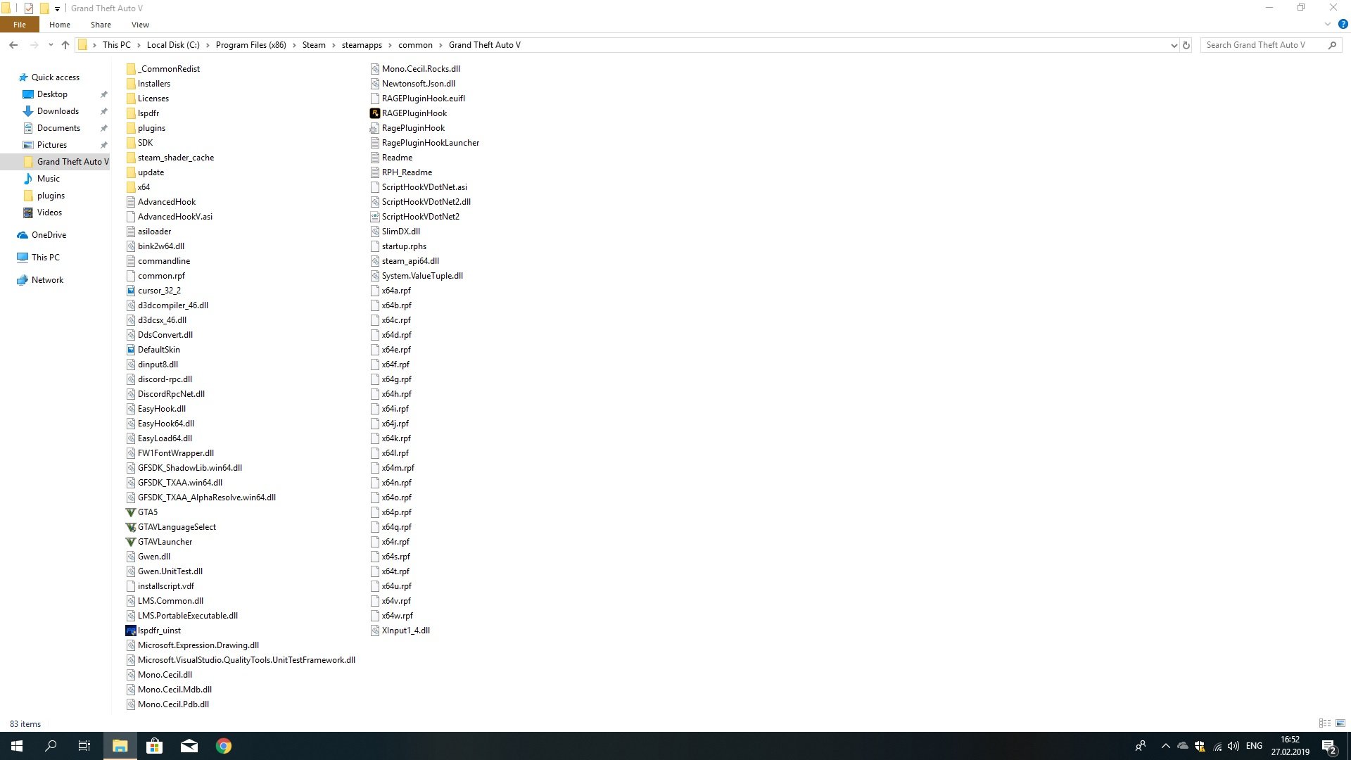
Task: Click the help question mark icon
Action: click(1343, 24)
